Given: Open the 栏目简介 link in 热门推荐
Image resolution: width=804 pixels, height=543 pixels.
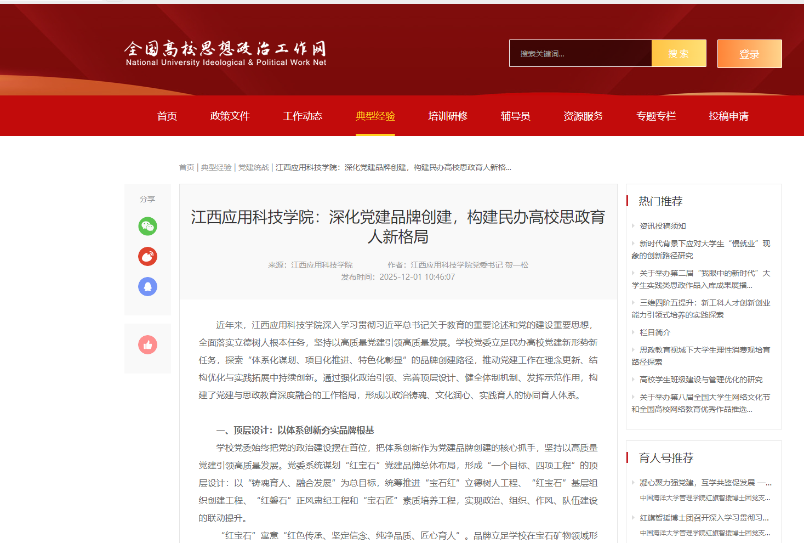Looking at the screenshot, I should 655,332.
